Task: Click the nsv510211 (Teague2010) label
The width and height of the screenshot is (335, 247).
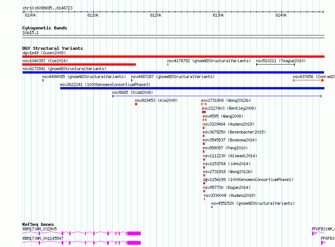Action: [281, 61]
